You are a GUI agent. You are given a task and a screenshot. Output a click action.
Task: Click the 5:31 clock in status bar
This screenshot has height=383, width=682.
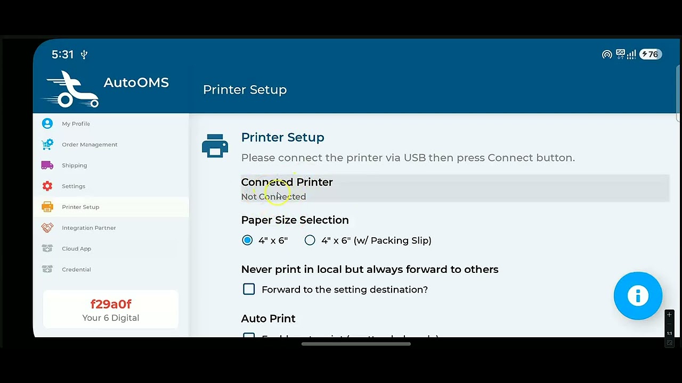(62, 54)
